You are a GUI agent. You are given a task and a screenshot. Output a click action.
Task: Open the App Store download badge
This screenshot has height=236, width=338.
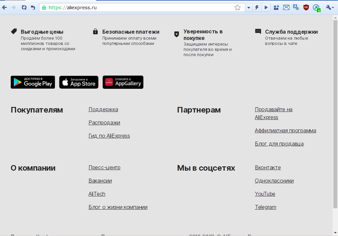pyautogui.click(x=79, y=82)
